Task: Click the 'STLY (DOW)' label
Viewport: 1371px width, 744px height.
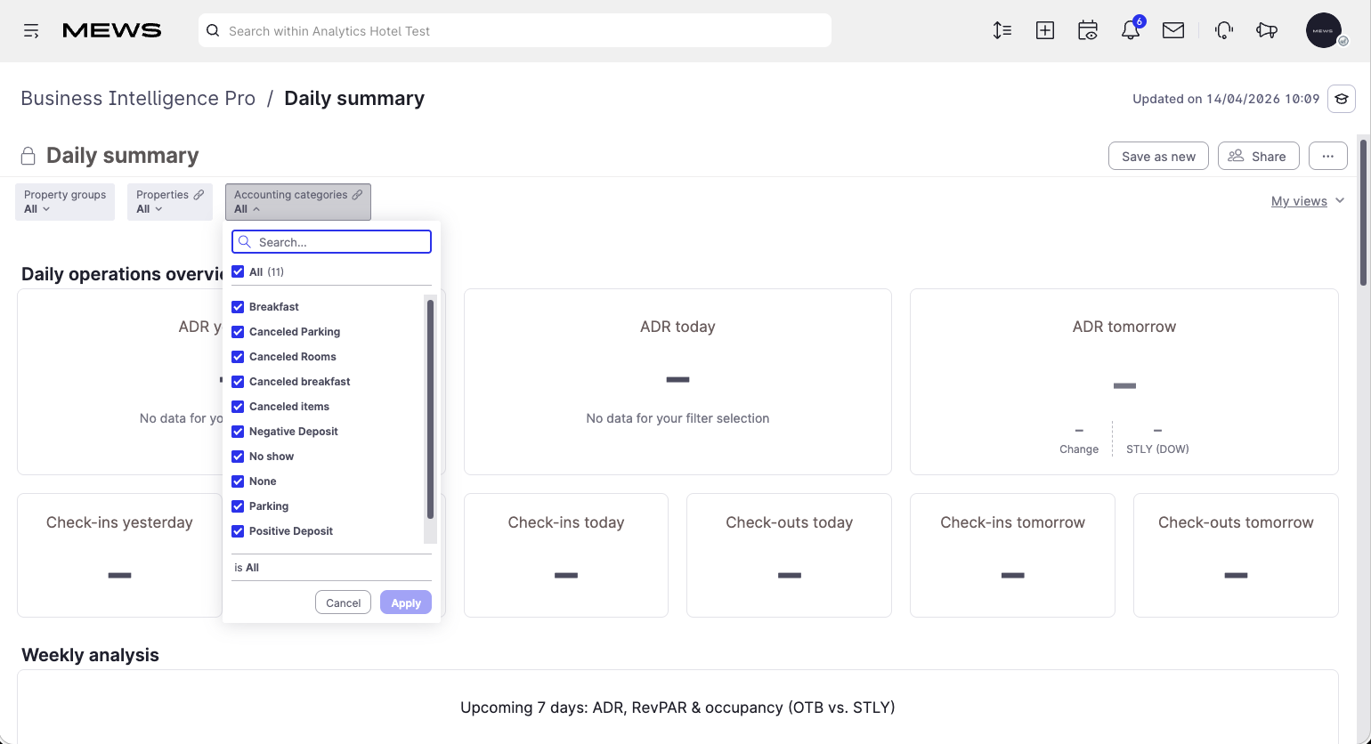Action: click(x=1157, y=449)
